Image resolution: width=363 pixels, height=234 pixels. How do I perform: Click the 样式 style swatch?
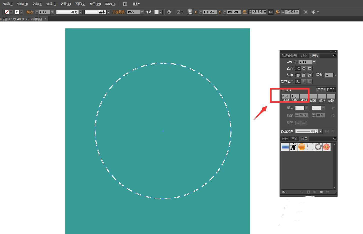156,12
